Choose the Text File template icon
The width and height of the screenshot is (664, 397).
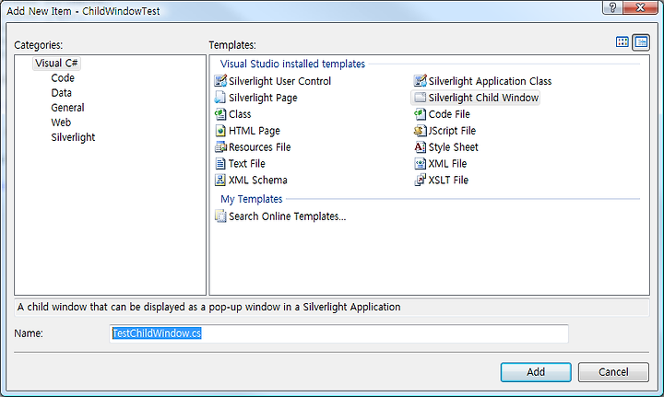point(220,164)
